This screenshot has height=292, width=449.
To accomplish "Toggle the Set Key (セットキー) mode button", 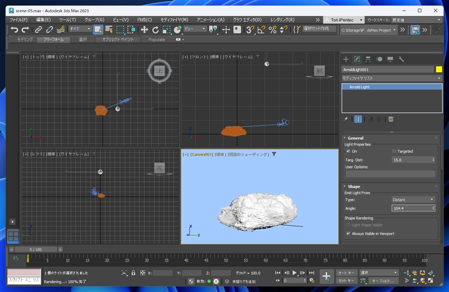I will point(346,281).
